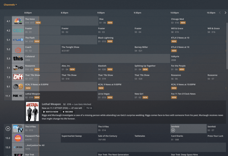The width and height of the screenshot is (228, 156).
Task: Select The Voice S14 E17 program
Action: pos(61,21)
